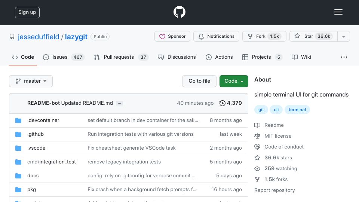View the 4,379 commits history

[231, 103]
